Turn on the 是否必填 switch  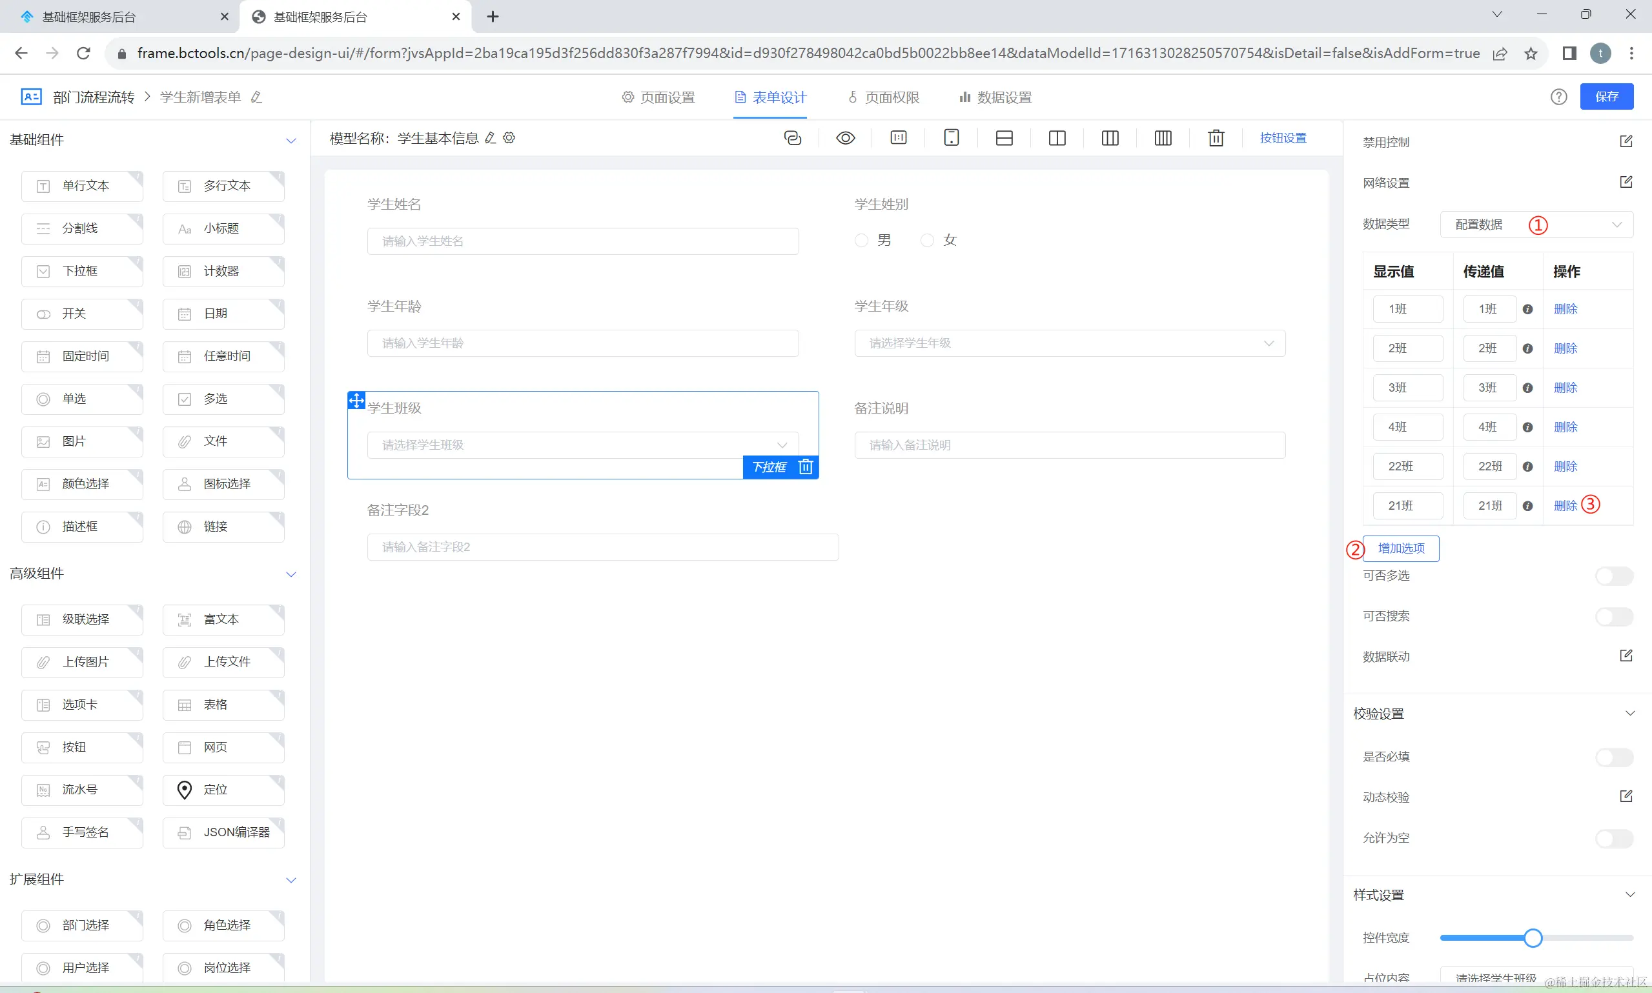click(1613, 757)
